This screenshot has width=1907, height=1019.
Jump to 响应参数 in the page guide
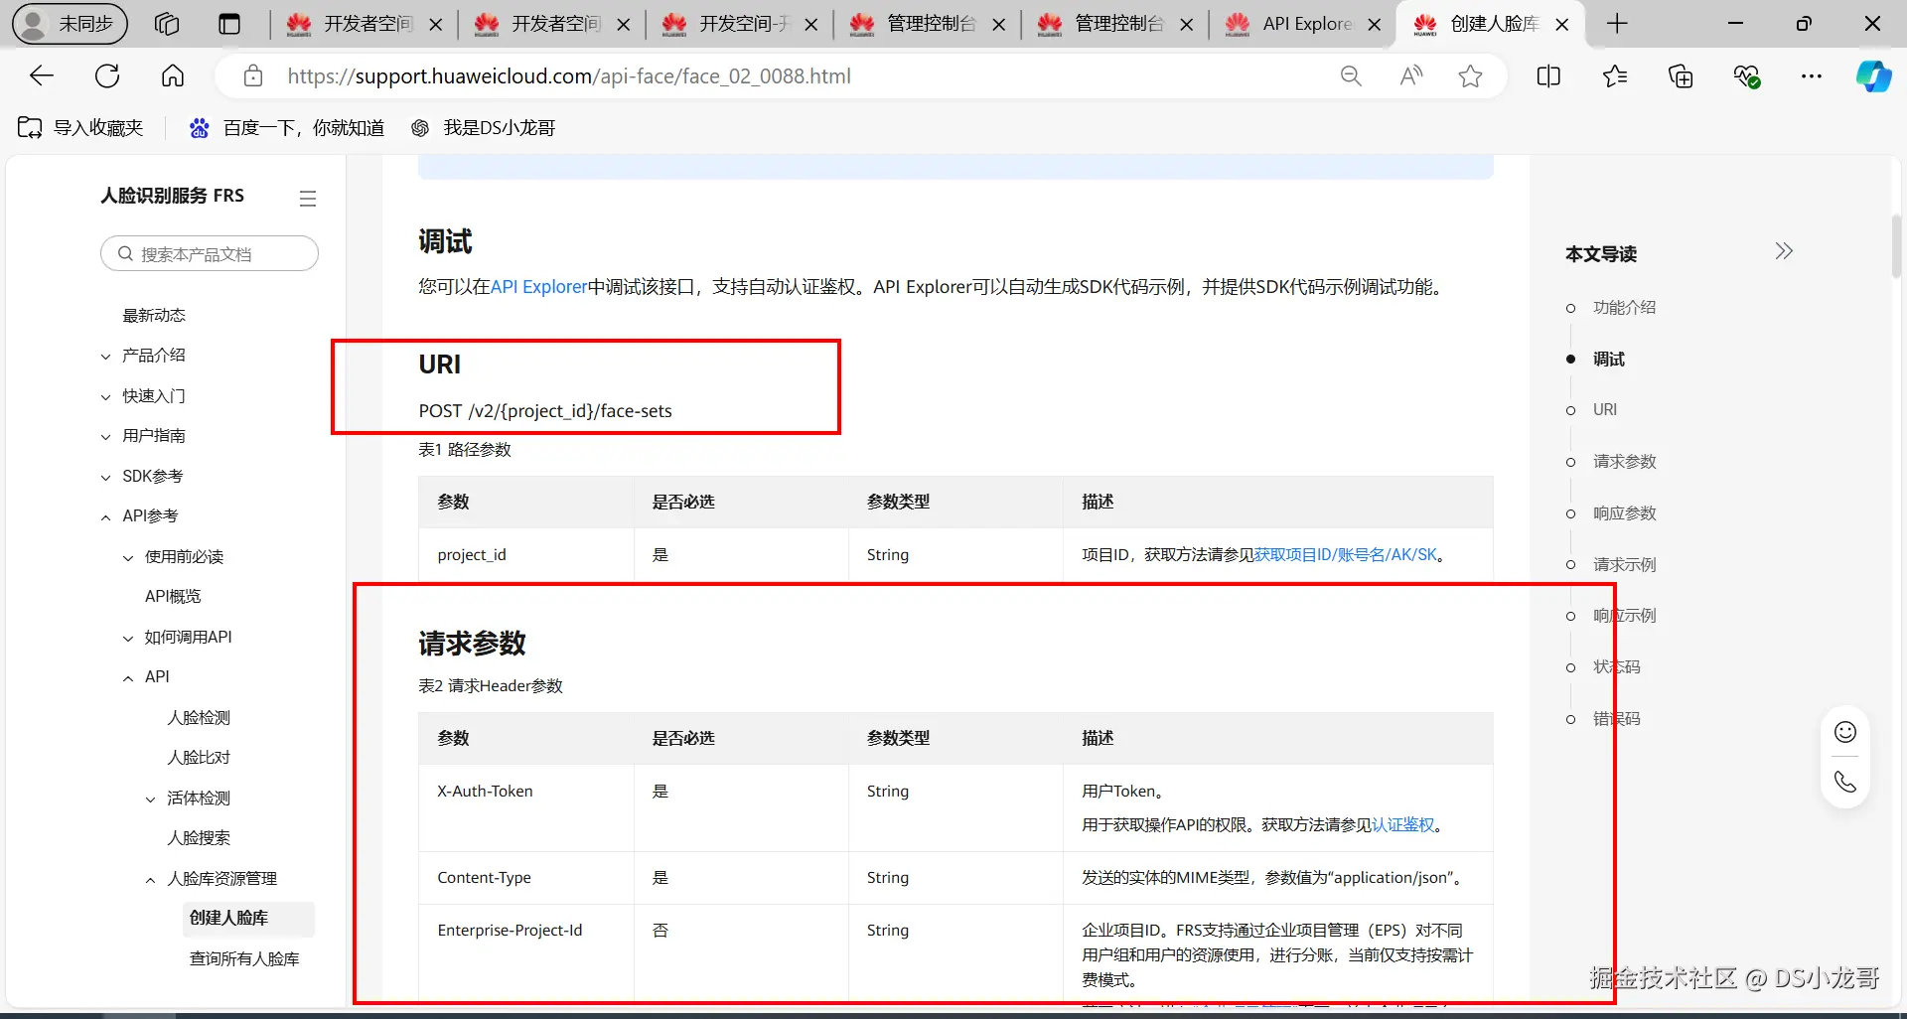point(1625,512)
